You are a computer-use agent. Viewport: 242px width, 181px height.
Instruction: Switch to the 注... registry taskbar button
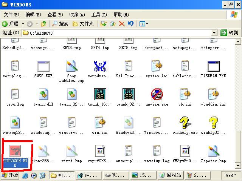(x=88, y=175)
